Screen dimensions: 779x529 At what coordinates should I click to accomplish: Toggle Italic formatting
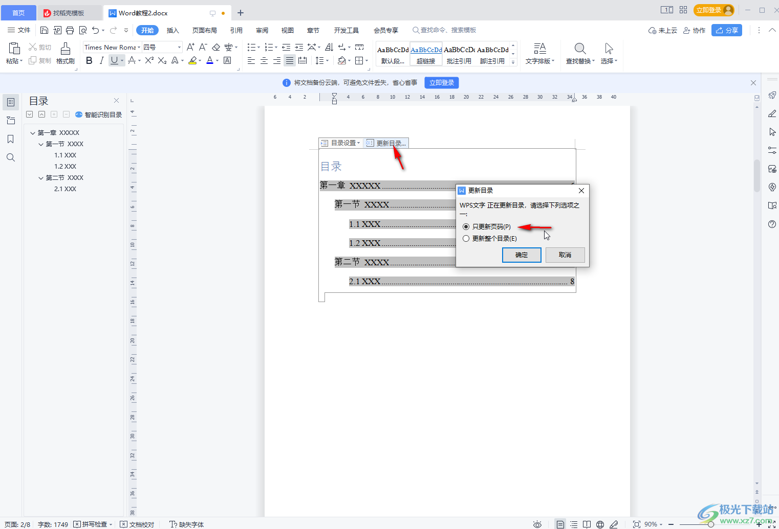click(x=101, y=60)
